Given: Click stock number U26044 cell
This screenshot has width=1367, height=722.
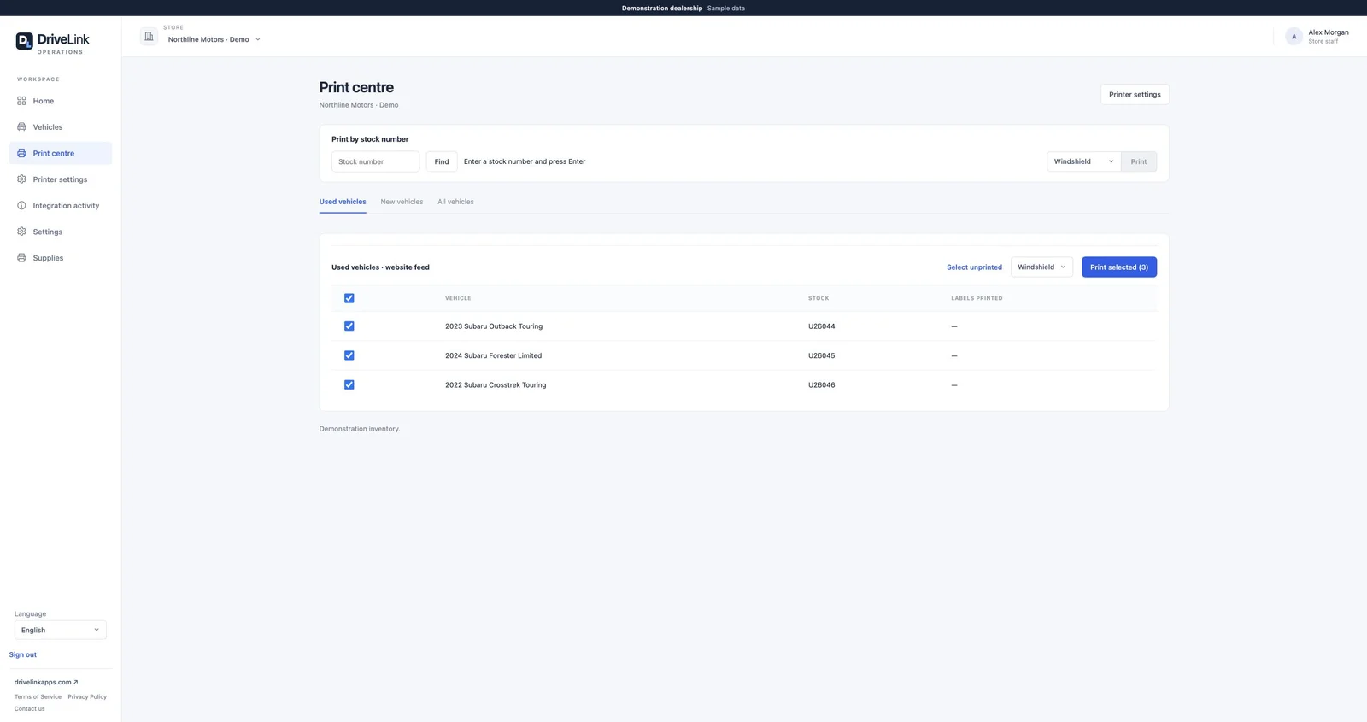Looking at the screenshot, I should [822, 326].
